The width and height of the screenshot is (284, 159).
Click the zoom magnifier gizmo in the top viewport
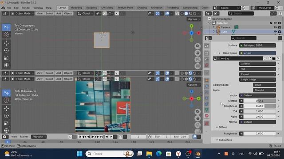[197, 46]
